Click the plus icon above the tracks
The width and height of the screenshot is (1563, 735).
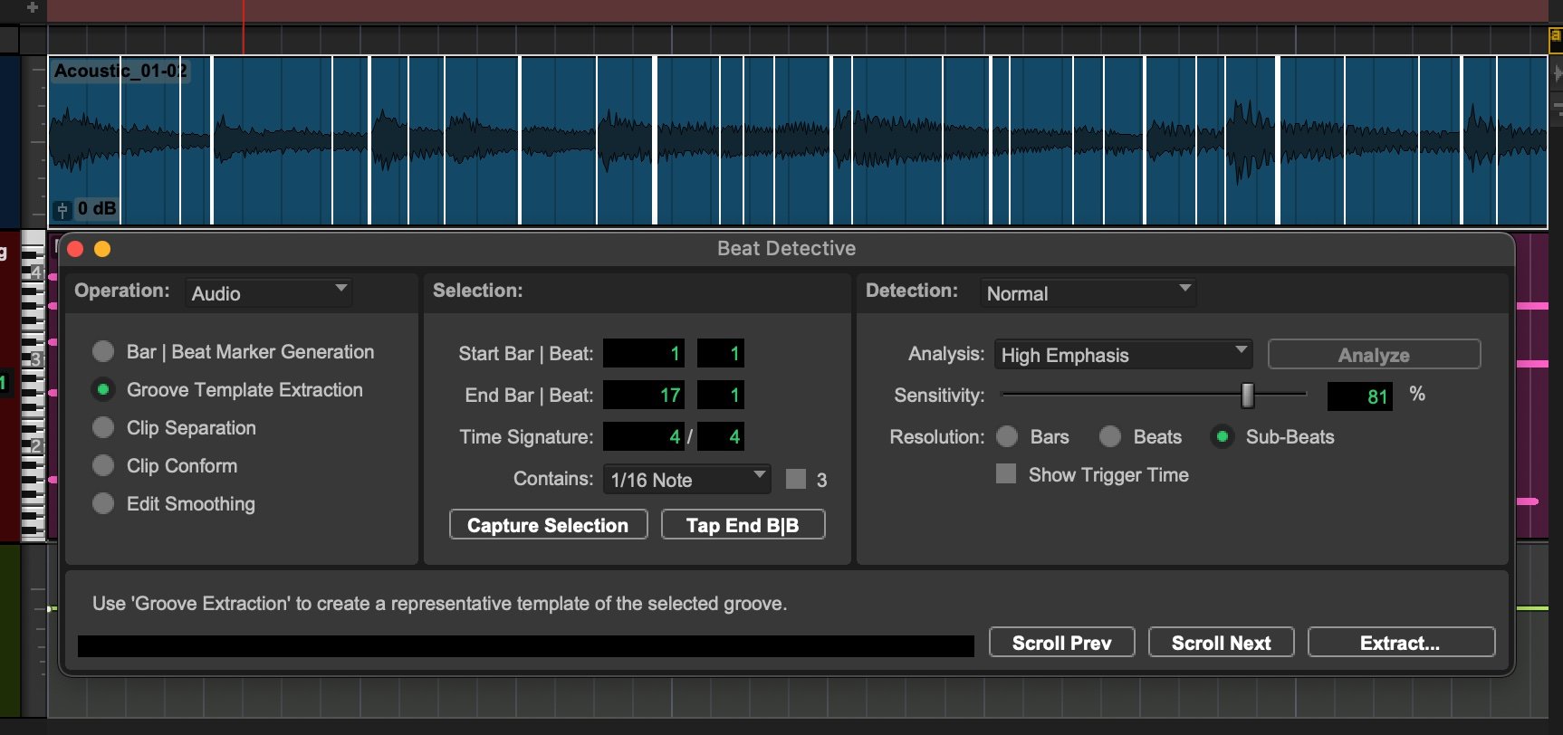pos(33,7)
